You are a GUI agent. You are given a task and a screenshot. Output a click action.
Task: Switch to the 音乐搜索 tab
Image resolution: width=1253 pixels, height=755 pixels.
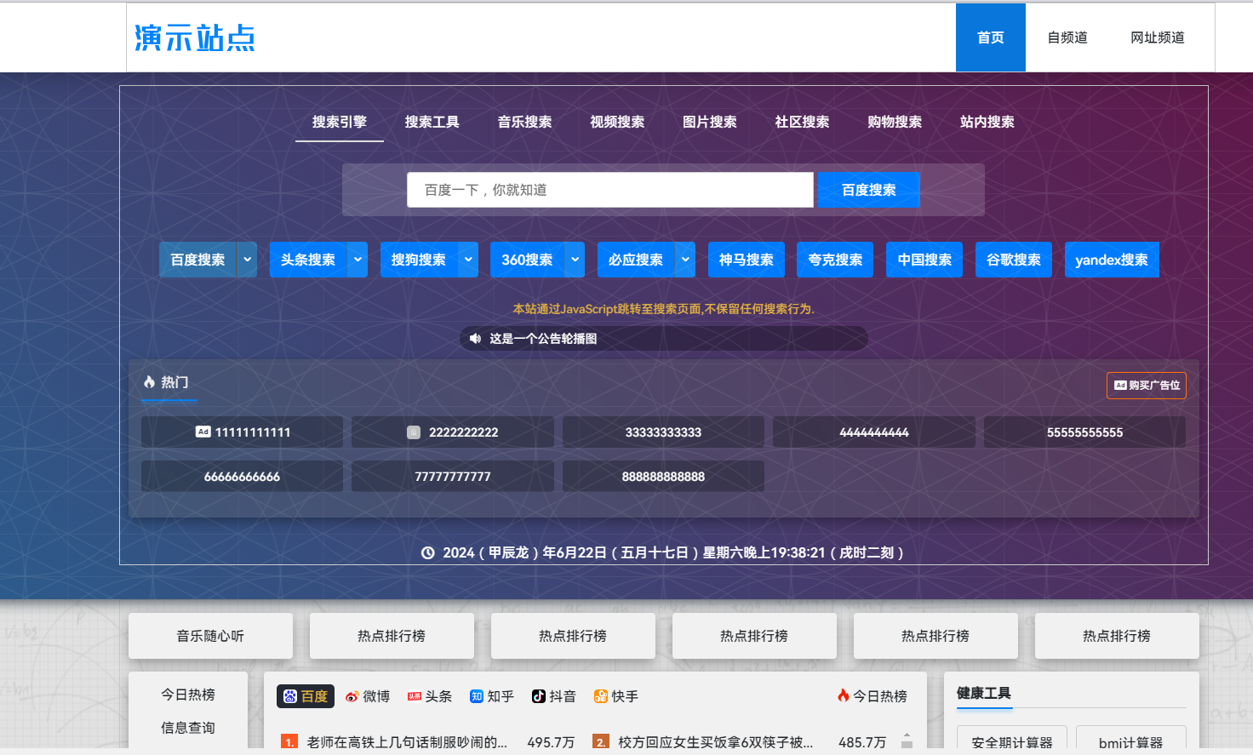pyautogui.click(x=525, y=122)
